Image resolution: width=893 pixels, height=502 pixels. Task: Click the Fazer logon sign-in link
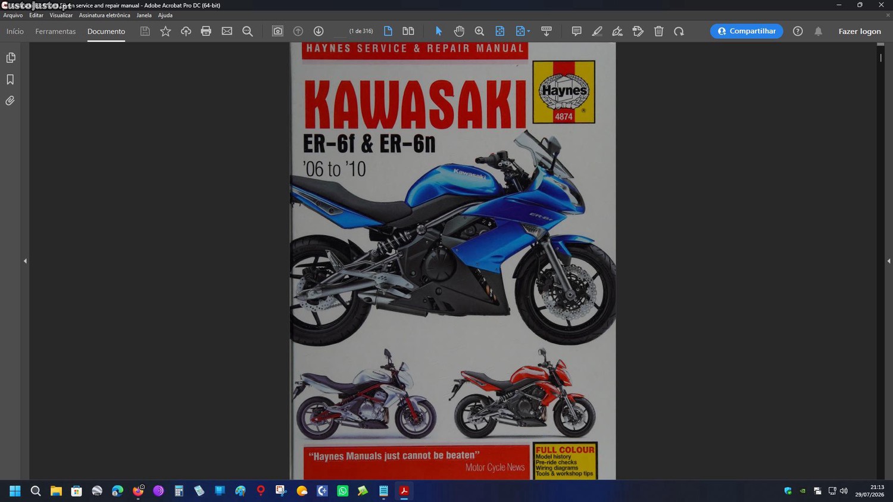(860, 32)
